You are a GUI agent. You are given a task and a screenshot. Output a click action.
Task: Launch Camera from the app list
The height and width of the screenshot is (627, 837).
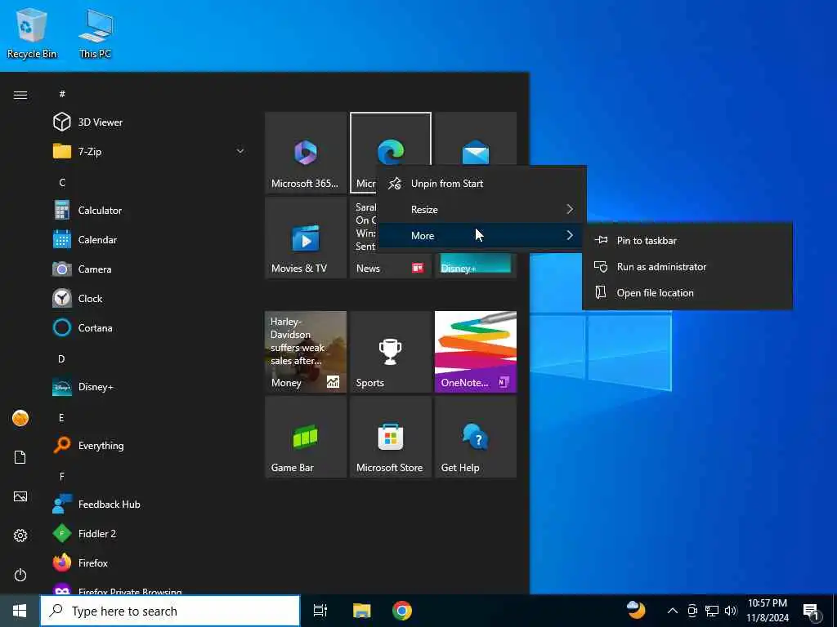(149, 269)
